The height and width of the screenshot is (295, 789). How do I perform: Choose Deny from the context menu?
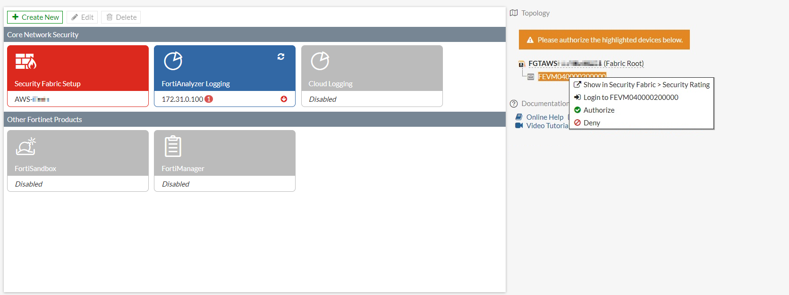[x=642, y=123]
